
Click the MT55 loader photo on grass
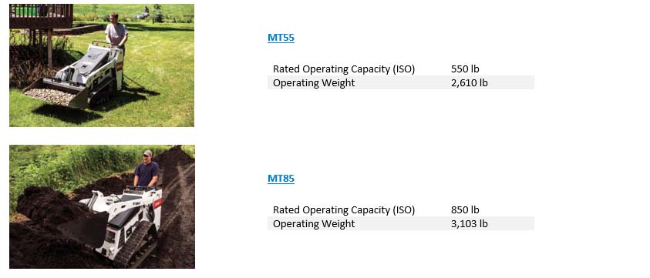coord(102,65)
